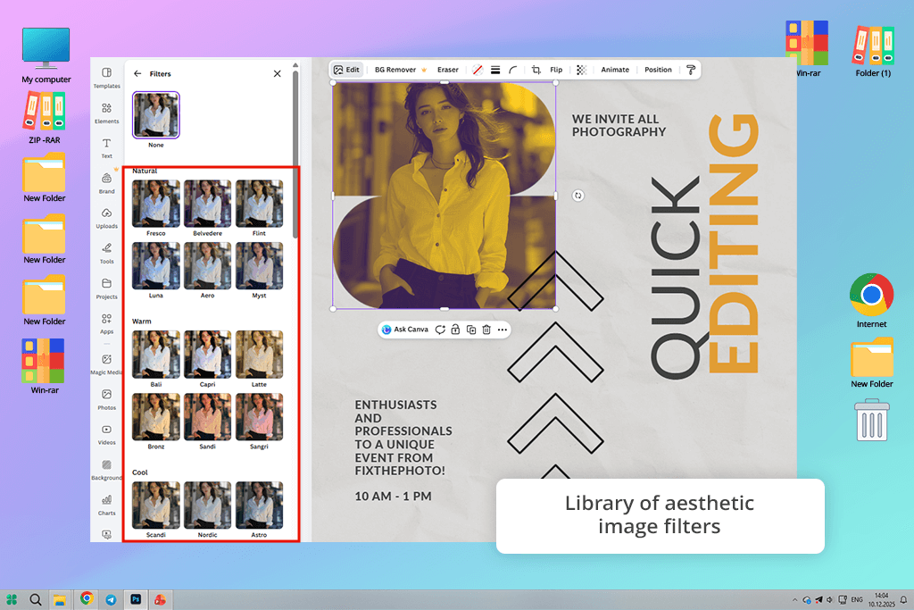The height and width of the screenshot is (610, 914).
Task: Open Photoshop from the taskbar
Action: (136, 599)
